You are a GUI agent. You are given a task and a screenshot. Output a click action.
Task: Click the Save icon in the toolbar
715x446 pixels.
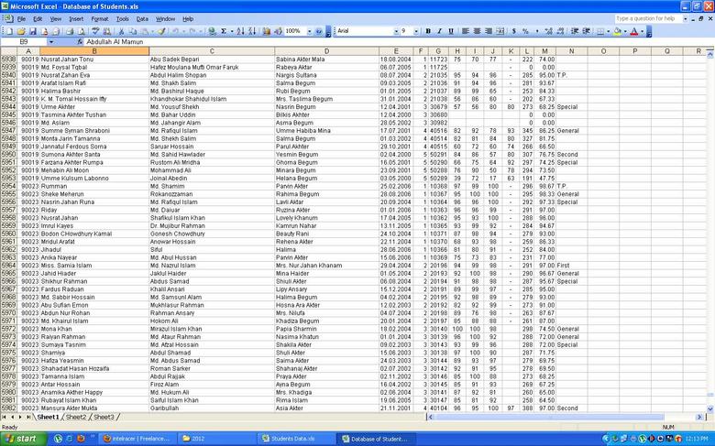(32, 31)
